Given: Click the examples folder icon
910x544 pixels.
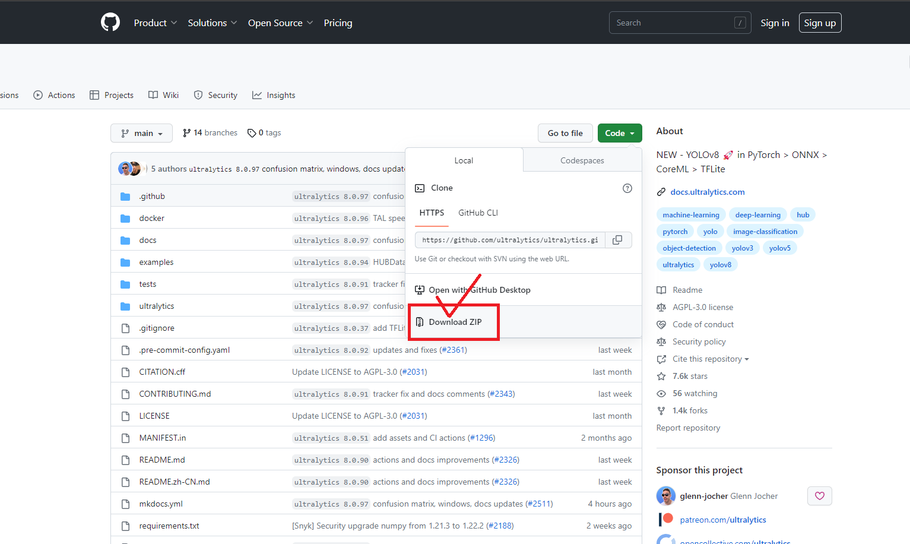Looking at the screenshot, I should 125,262.
